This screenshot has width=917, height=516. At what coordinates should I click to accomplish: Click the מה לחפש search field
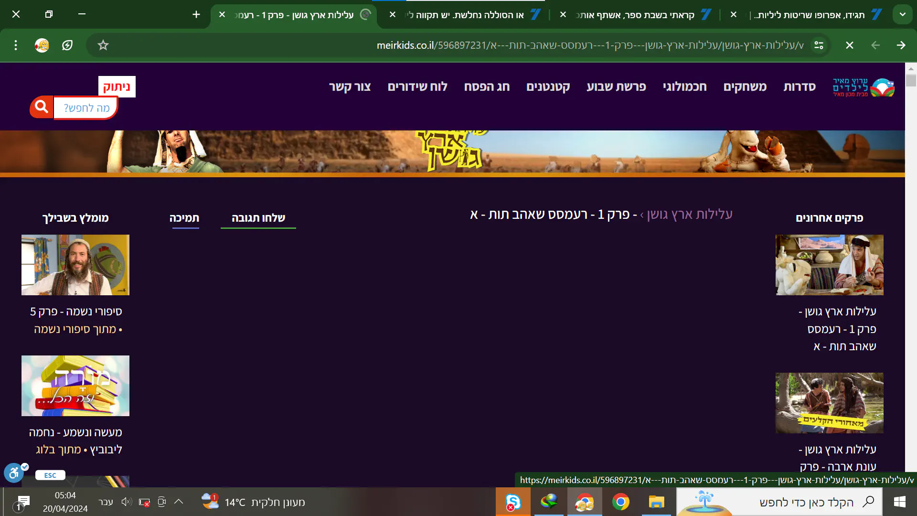(x=86, y=108)
